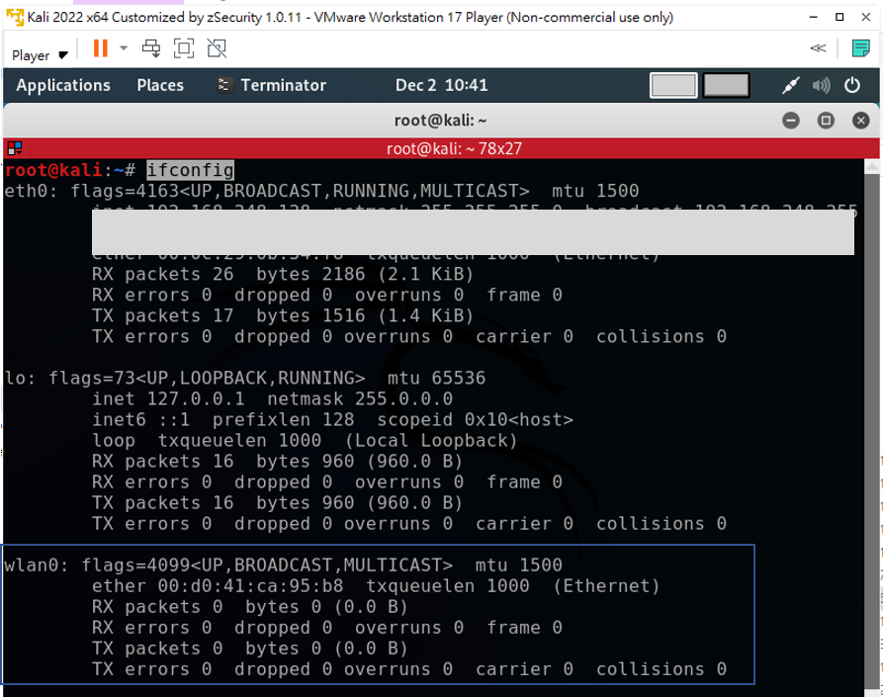Switch to the second workspace

727,86
